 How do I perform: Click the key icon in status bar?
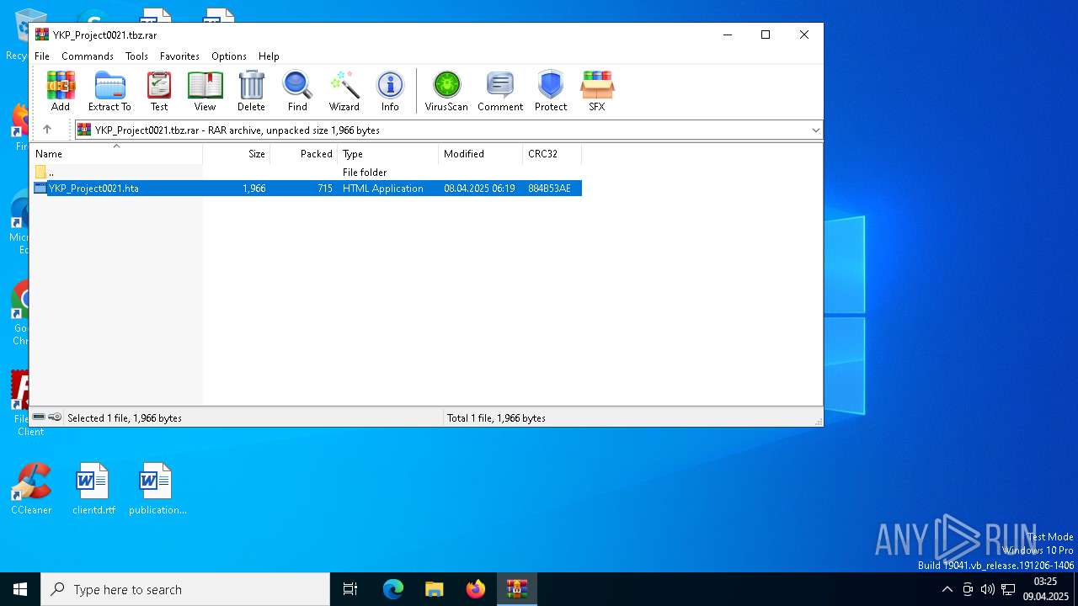[x=55, y=417]
